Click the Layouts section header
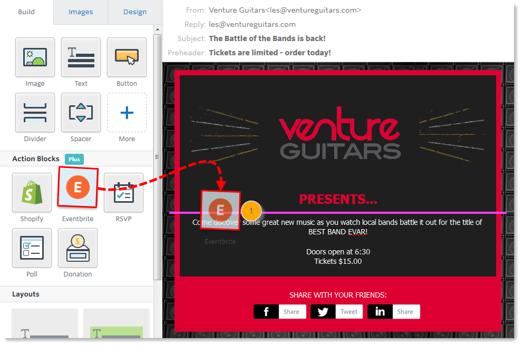Viewport: 522px width, 346px height. point(76,294)
